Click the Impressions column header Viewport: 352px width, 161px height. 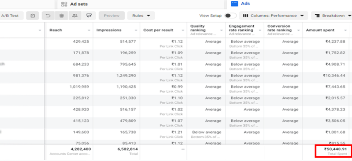[x=109, y=30]
